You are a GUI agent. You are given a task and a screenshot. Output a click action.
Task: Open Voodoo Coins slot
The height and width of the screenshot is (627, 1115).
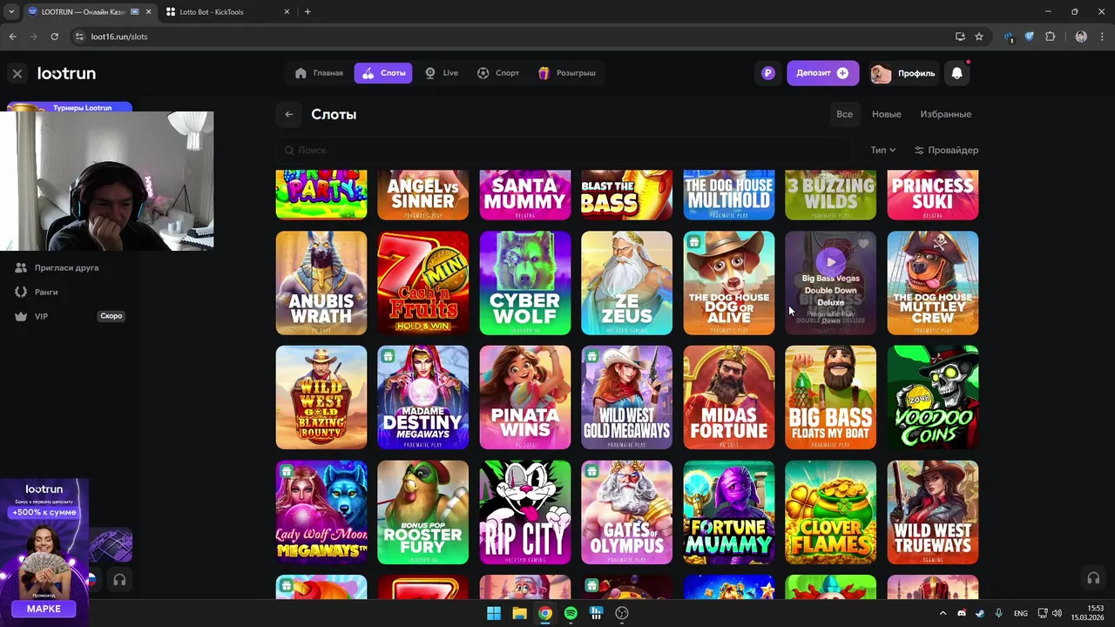click(933, 398)
